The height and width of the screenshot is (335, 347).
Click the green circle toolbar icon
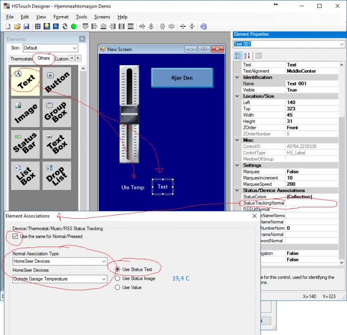tap(74, 26)
